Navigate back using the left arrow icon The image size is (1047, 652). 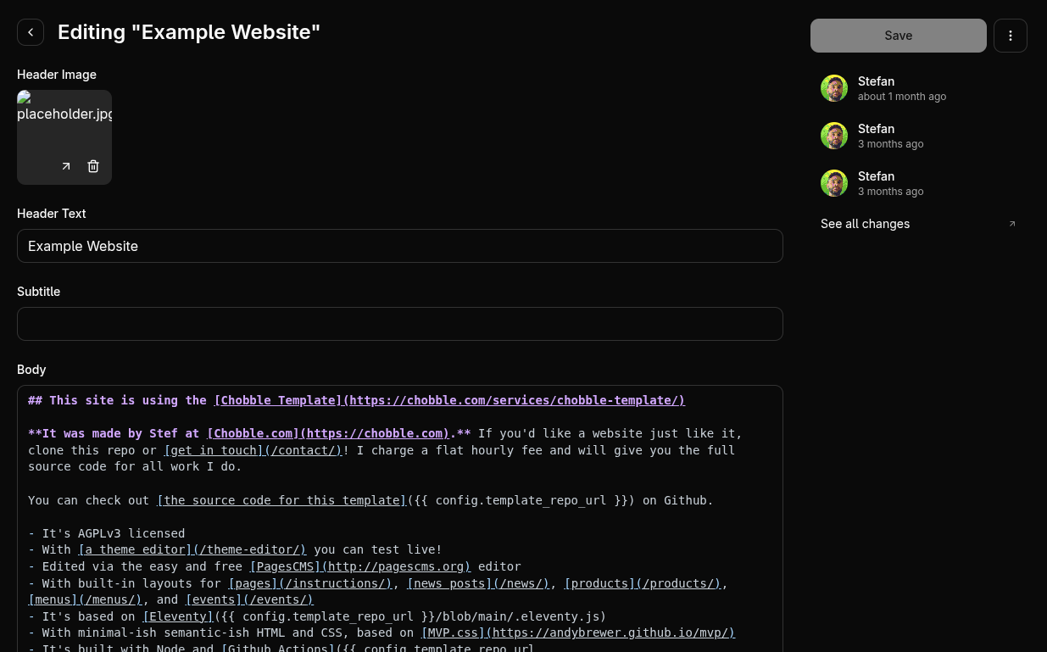pyautogui.click(x=31, y=31)
